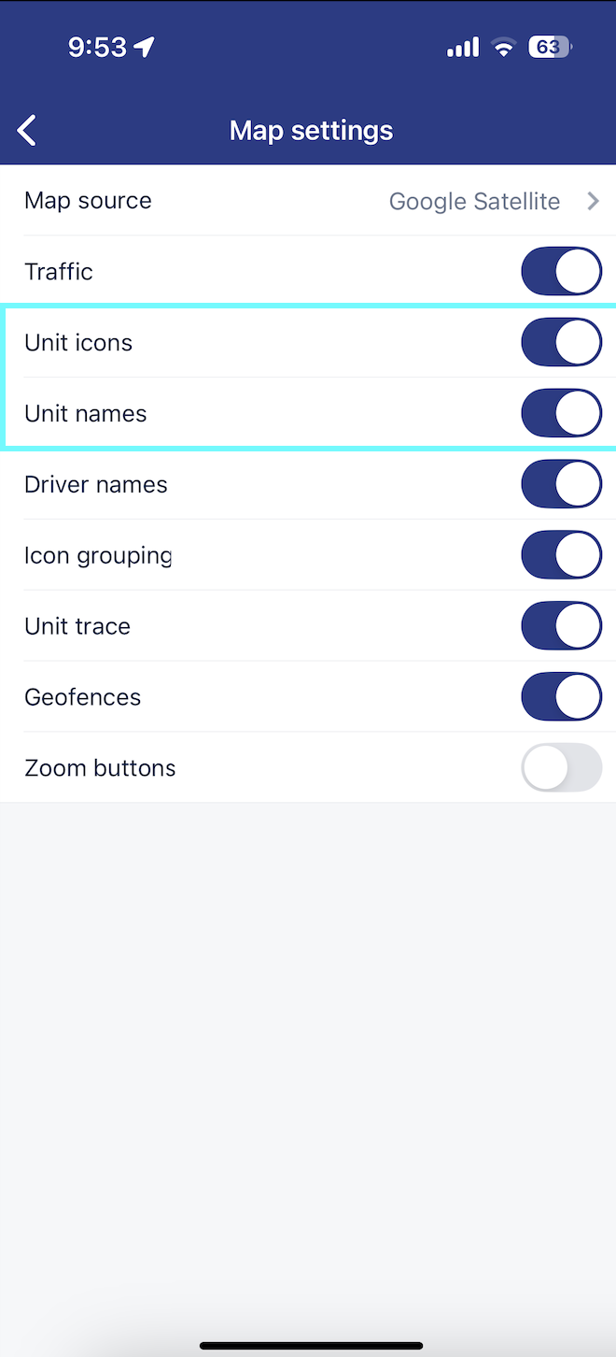Open the Map source row
The width and height of the screenshot is (616, 1357).
click(88, 201)
